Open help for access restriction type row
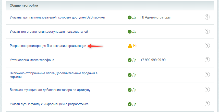 (x=207, y=31)
